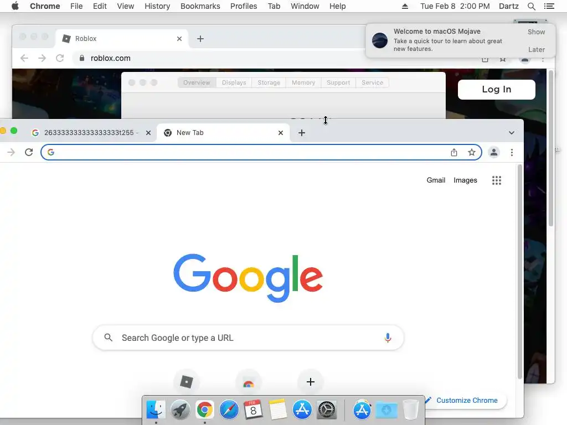Open the File menu
The width and height of the screenshot is (567, 425).
point(76,6)
